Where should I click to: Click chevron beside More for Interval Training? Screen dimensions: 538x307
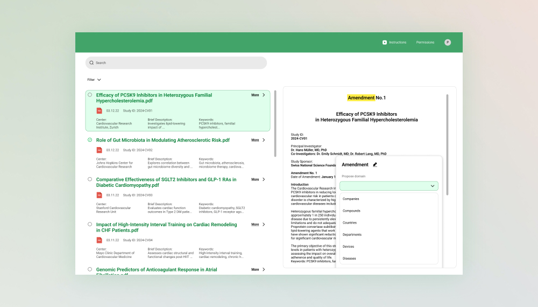(264, 225)
